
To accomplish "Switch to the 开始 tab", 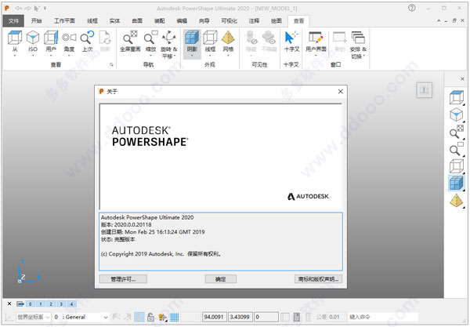I will tap(37, 20).
